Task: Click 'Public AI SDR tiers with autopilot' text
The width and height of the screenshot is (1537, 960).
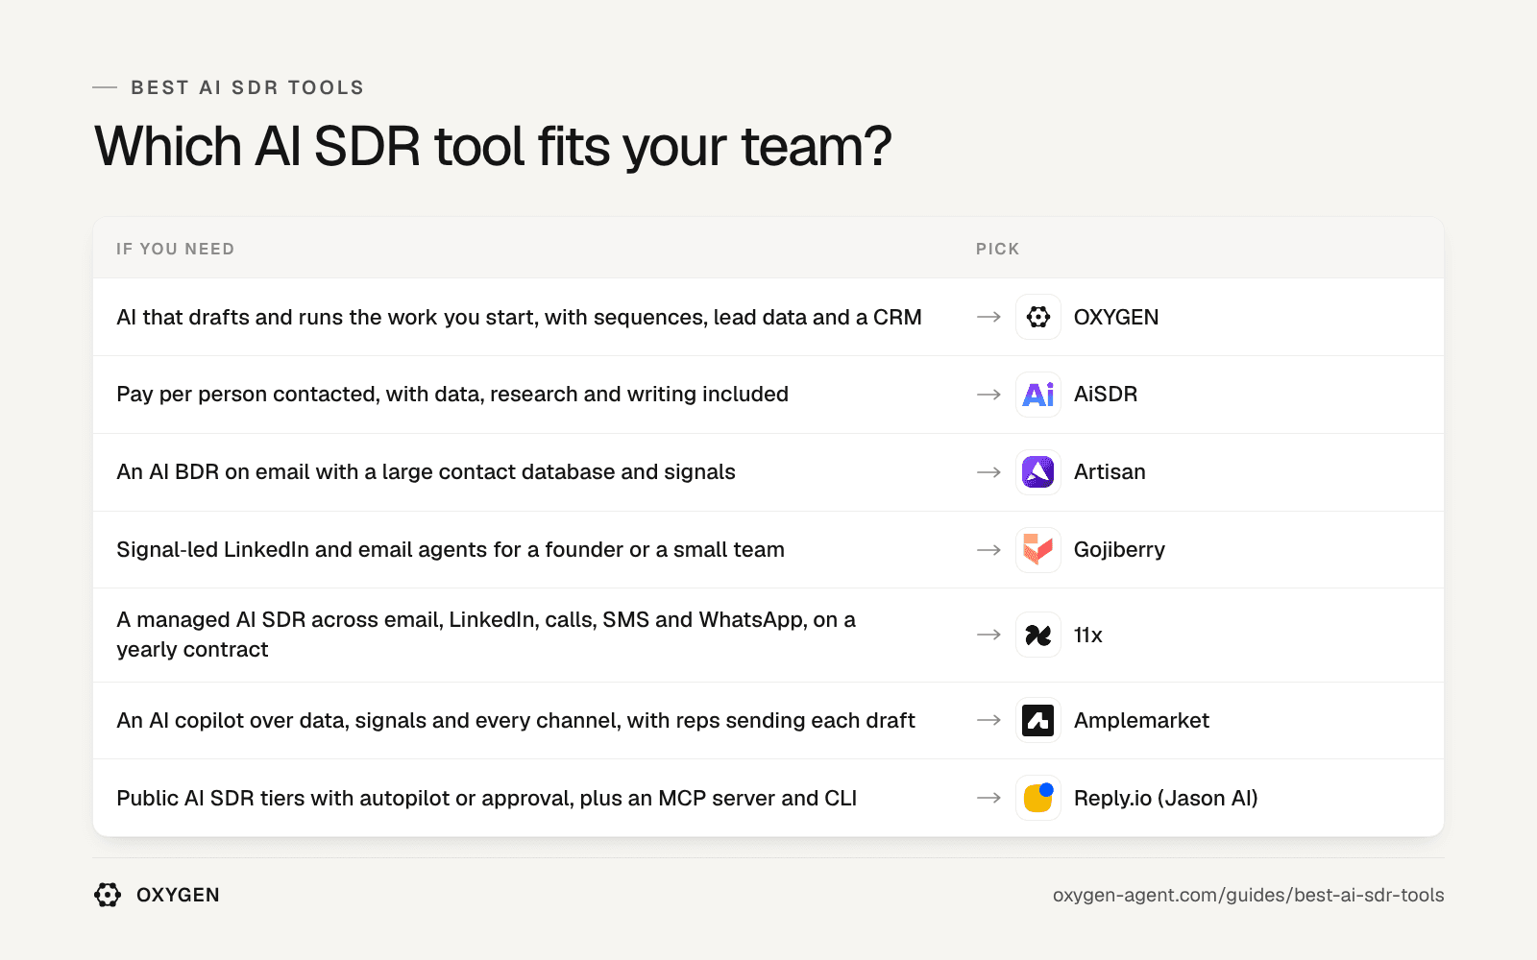Action: (486, 798)
